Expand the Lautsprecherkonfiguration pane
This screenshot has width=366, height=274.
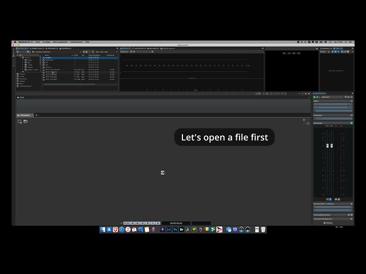point(332,219)
